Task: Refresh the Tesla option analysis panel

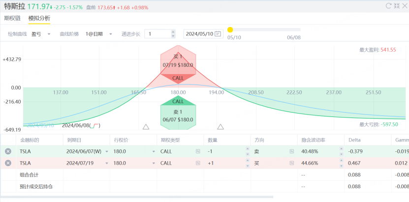Action: click(389, 6)
